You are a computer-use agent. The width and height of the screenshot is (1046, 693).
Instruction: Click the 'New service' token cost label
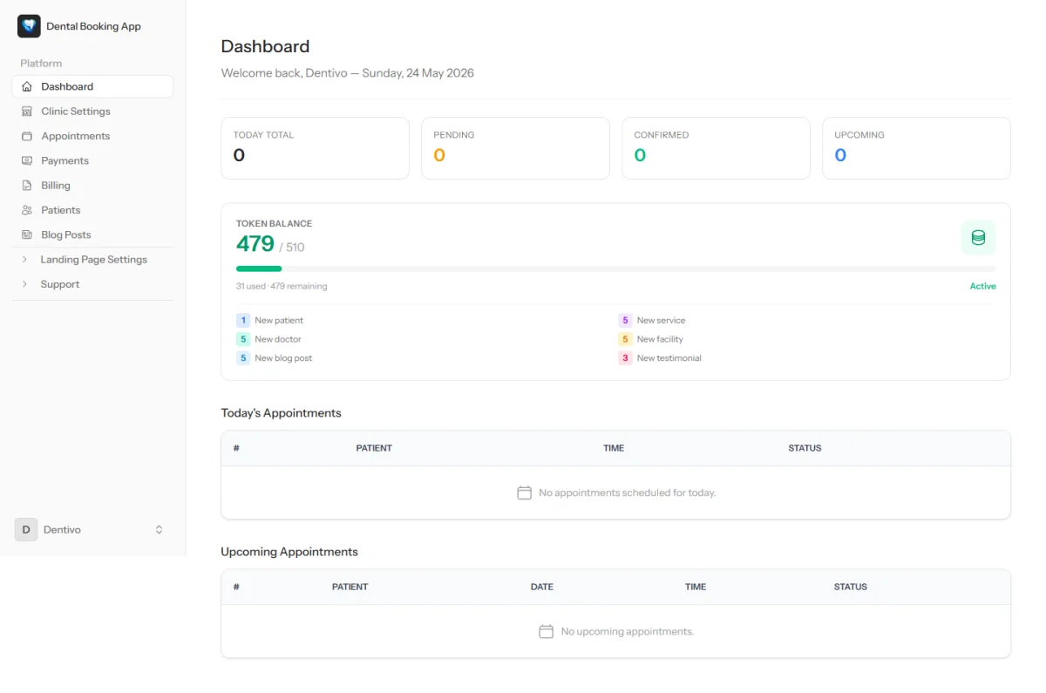(x=661, y=320)
